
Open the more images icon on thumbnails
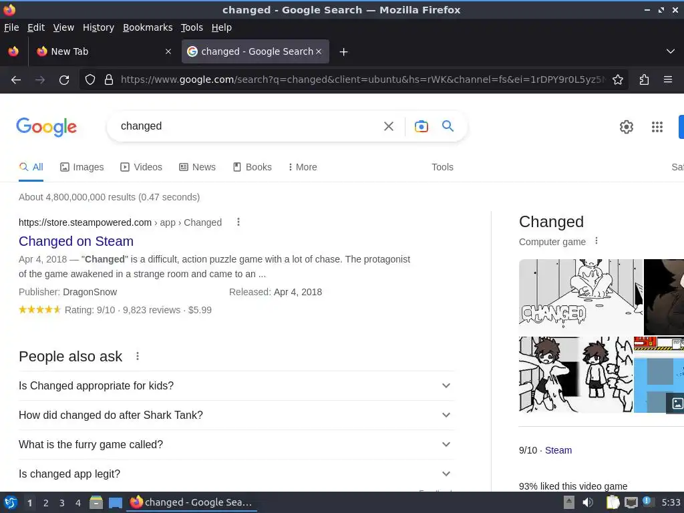pos(677,403)
